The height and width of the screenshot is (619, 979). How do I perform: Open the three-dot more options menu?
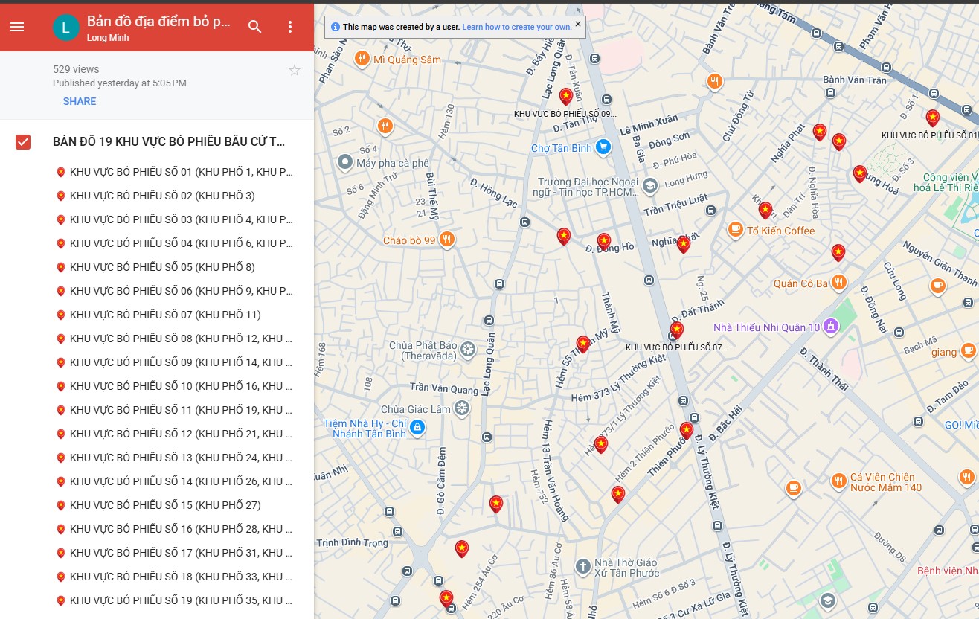click(290, 27)
